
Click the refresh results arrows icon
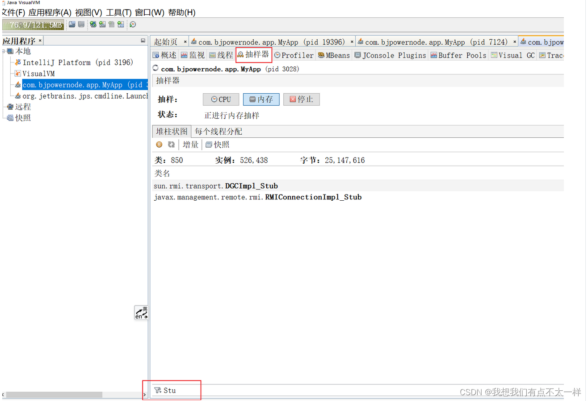(x=171, y=145)
